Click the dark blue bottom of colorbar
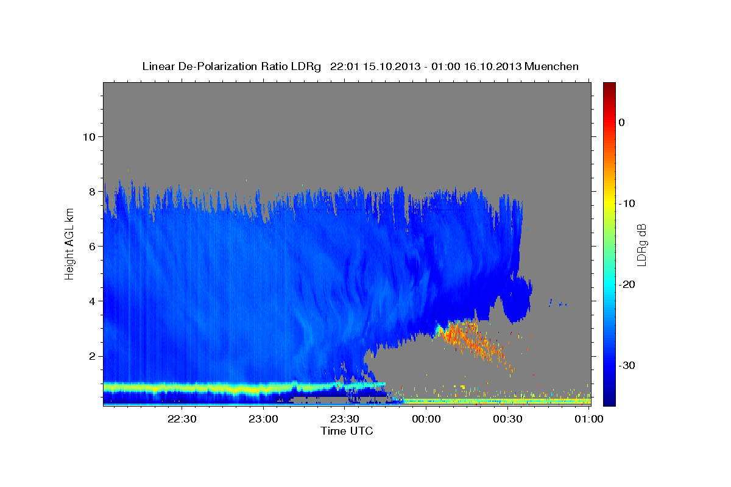 609,399
